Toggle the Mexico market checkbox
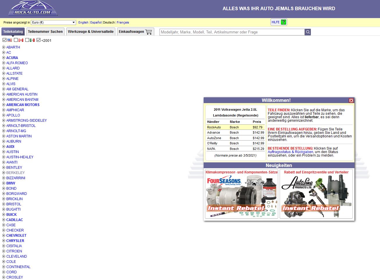 [x=27, y=40]
